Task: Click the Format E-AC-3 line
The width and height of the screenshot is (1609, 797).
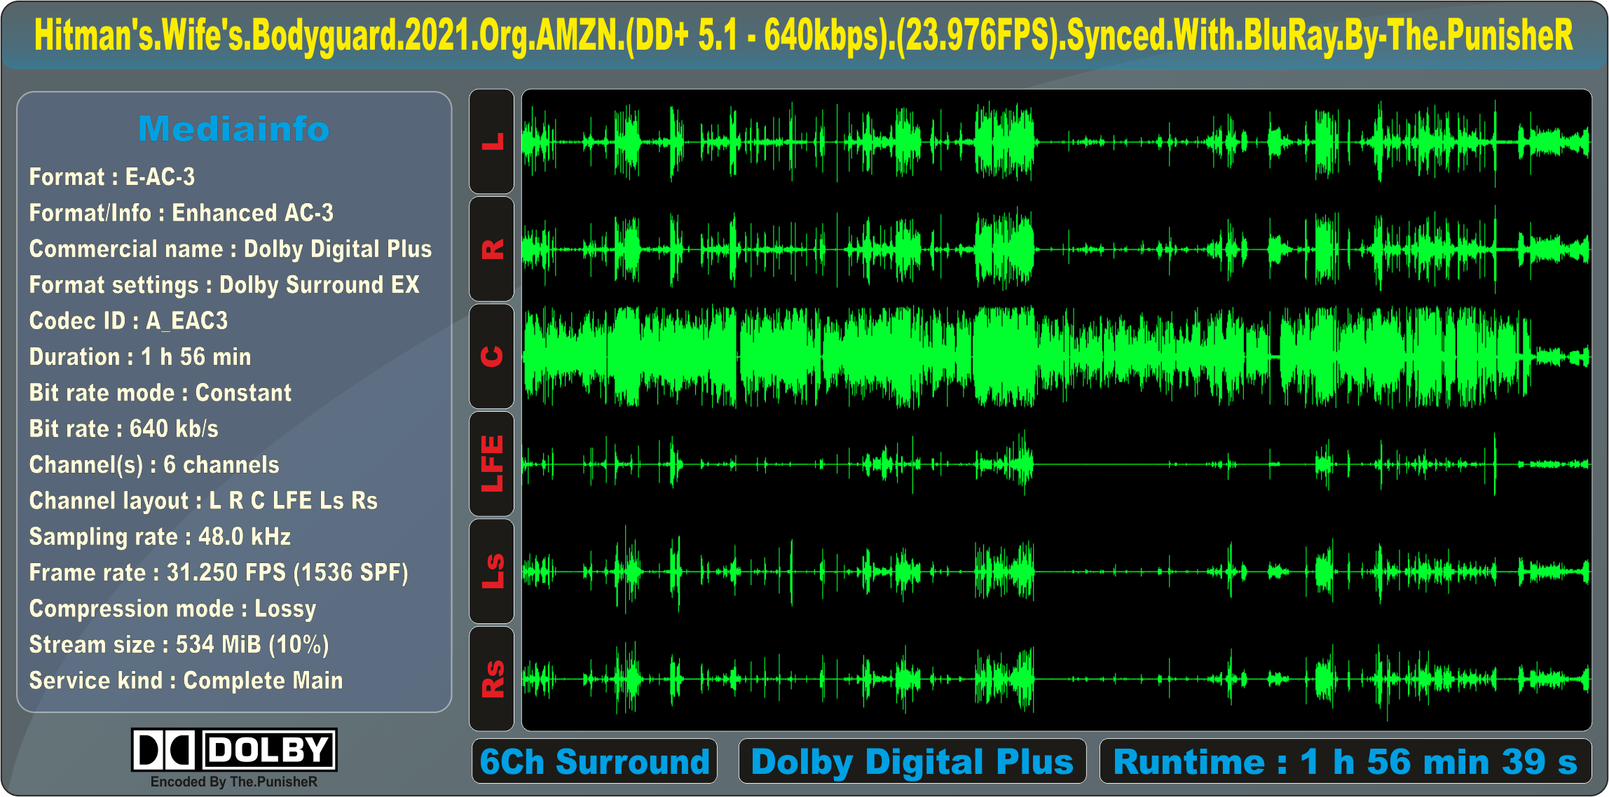Action: [x=112, y=177]
